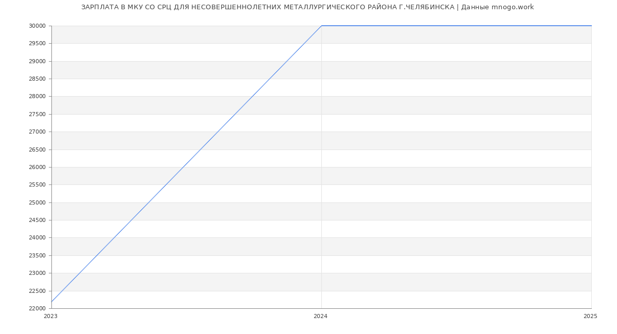The width and height of the screenshot is (617, 334).
Task: Click the 28500 y-axis label
Action: tap(37, 79)
